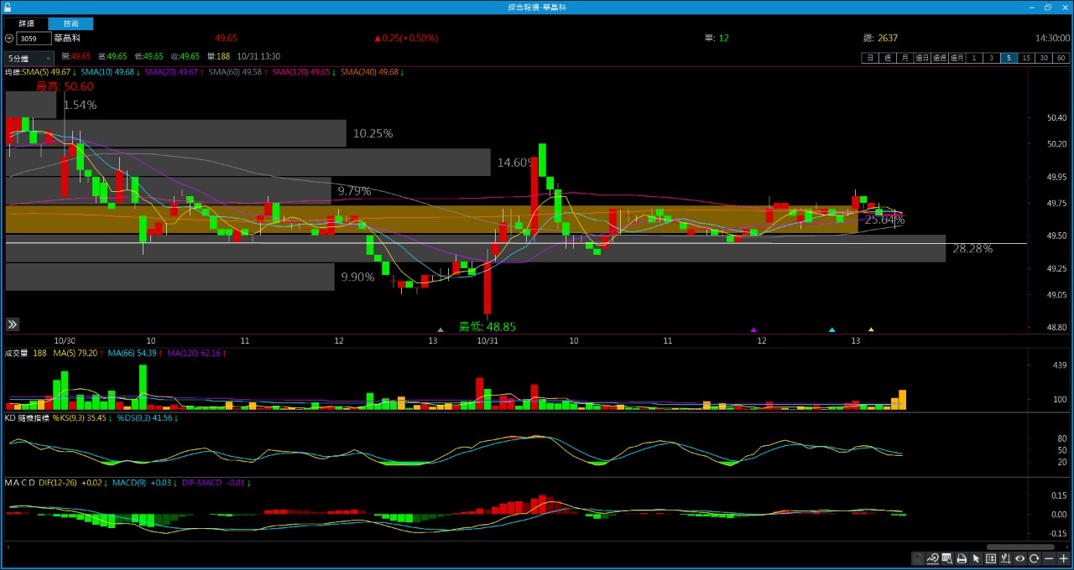
Task: Click the circled plus next to stock code
Action: tap(9, 39)
